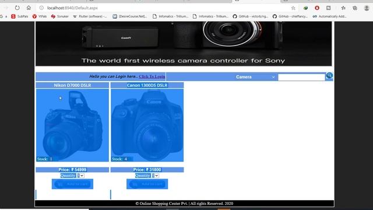
Task: Open the Collections icon
Action: tap(355, 8)
